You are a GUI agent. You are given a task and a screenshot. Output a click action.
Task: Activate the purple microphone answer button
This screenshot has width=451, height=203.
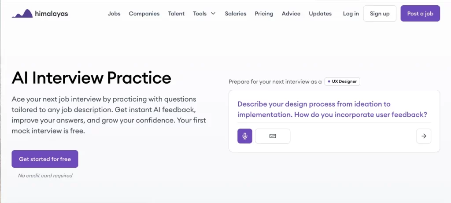[245, 136]
